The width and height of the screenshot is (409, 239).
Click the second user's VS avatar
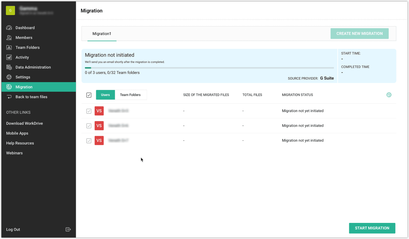coord(99,126)
